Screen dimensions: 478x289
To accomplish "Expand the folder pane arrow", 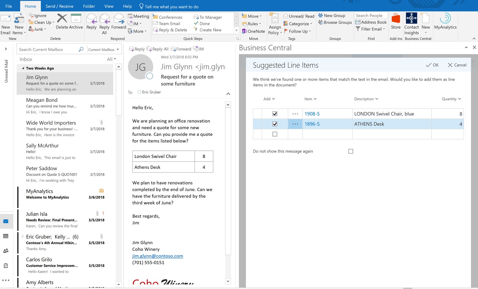I will (6, 49).
